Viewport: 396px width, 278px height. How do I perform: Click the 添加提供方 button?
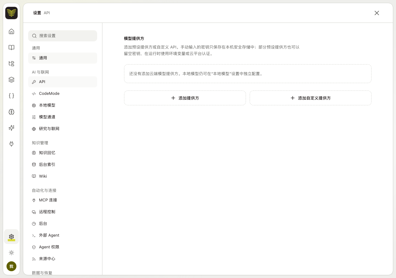185,98
